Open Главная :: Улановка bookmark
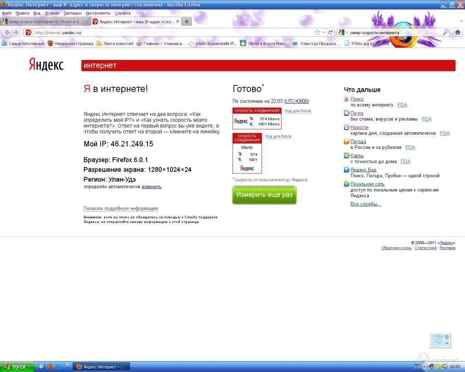Image resolution: width=465 pixels, height=372 pixels. [x=161, y=44]
